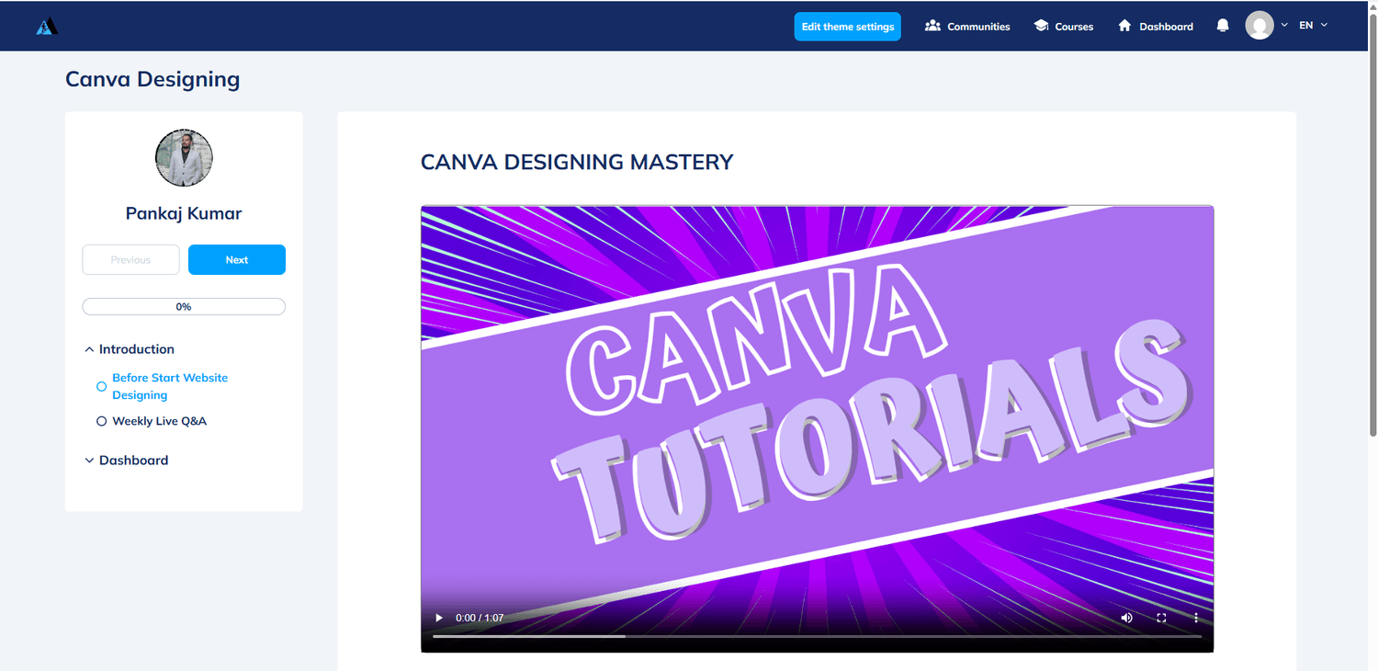Click the Canva Designing page title
The width and height of the screenshot is (1378, 671).
pyautogui.click(x=152, y=80)
